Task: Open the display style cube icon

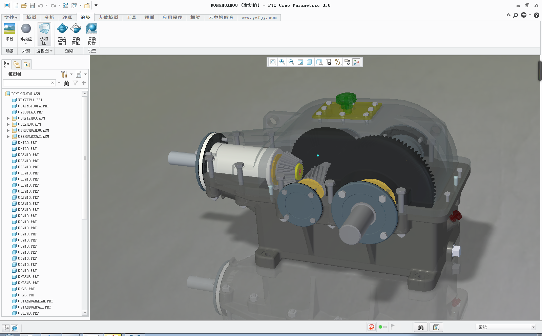Action: point(310,62)
